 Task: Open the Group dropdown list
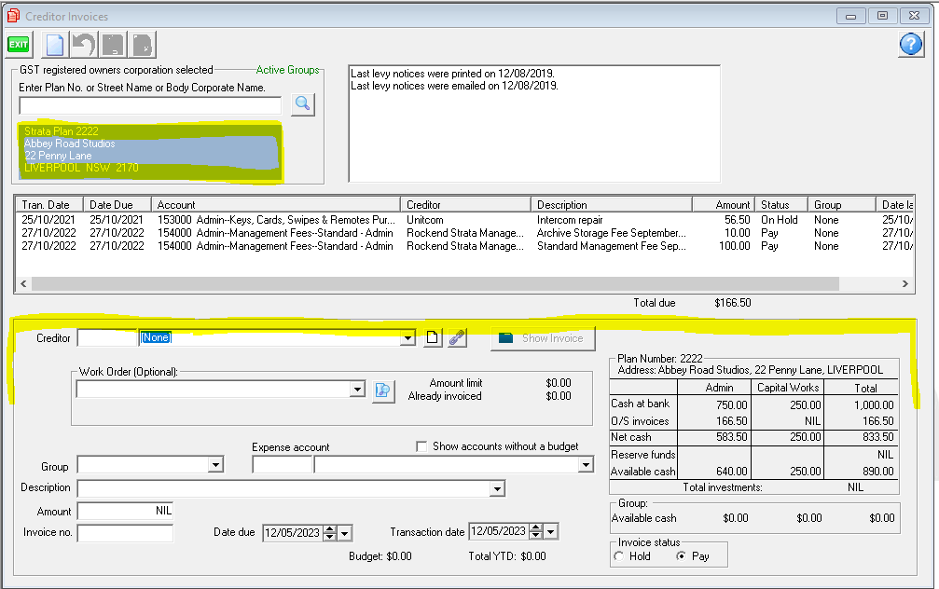[215, 464]
